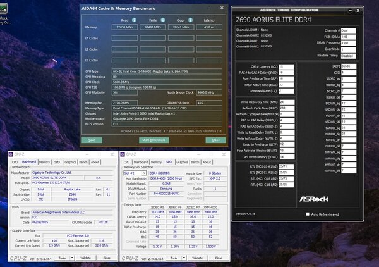
Task: Minimize the ASRock Timing Configurator window
Action: click(350, 11)
